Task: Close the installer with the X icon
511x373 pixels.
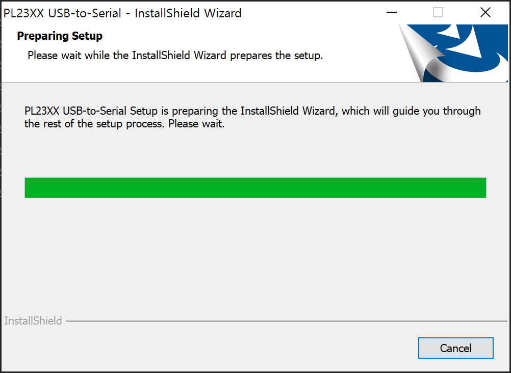Action: [x=486, y=13]
